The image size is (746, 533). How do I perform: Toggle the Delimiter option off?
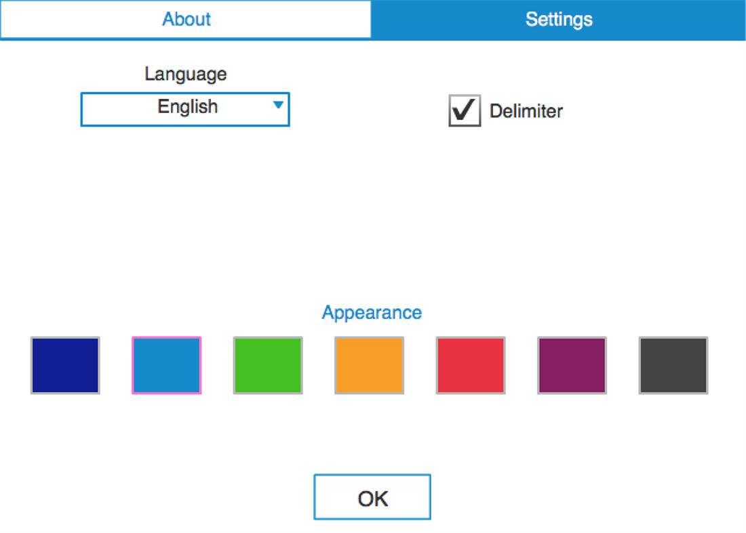tap(464, 111)
